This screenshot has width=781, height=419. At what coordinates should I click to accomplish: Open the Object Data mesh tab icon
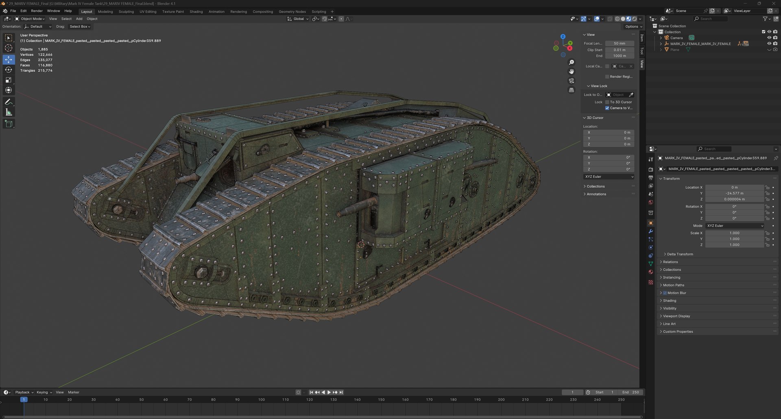[x=650, y=264]
